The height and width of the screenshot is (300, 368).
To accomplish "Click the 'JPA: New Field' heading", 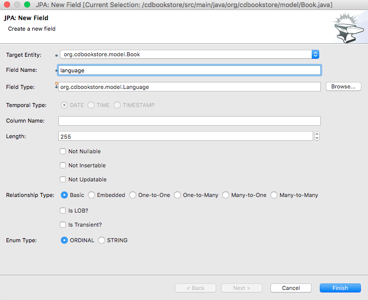I will [x=26, y=18].
